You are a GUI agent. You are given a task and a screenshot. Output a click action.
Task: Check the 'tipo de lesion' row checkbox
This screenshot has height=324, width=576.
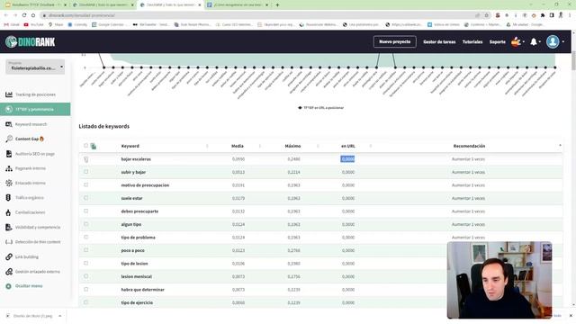[86, 263]
